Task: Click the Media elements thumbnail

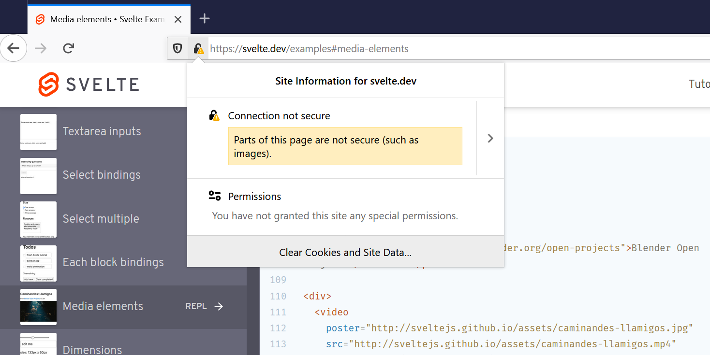Action: click(38, 307)
